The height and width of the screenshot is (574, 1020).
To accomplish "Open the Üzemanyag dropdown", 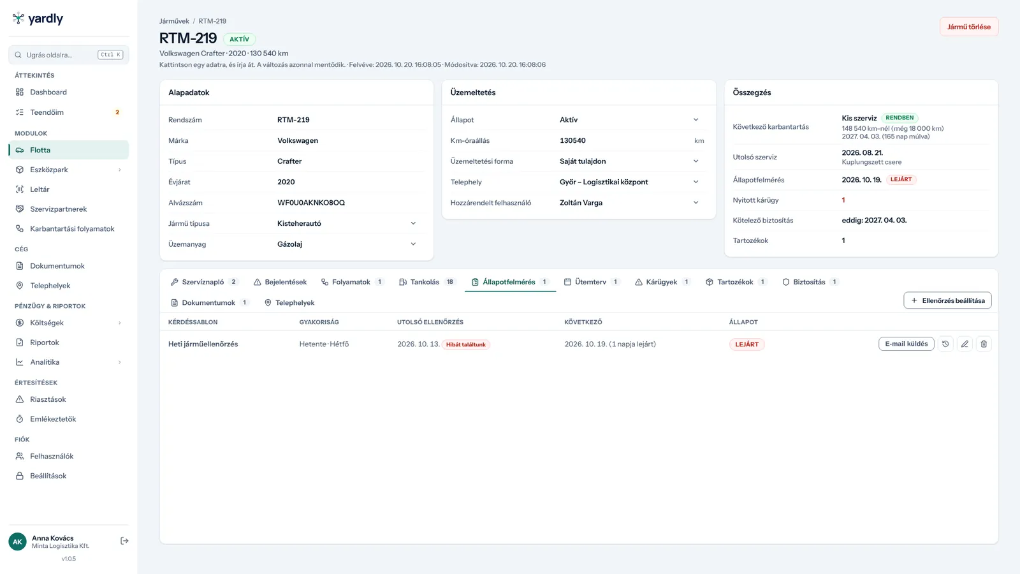I will pyautogui.click(x=349, y=244).
